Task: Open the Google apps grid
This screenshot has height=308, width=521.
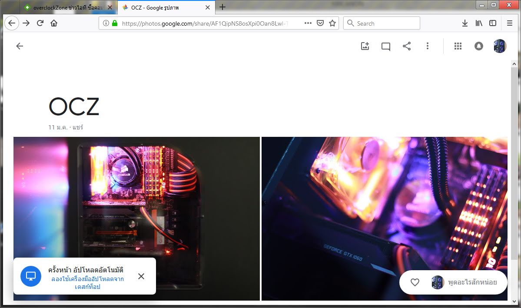Action: (458, 46)
